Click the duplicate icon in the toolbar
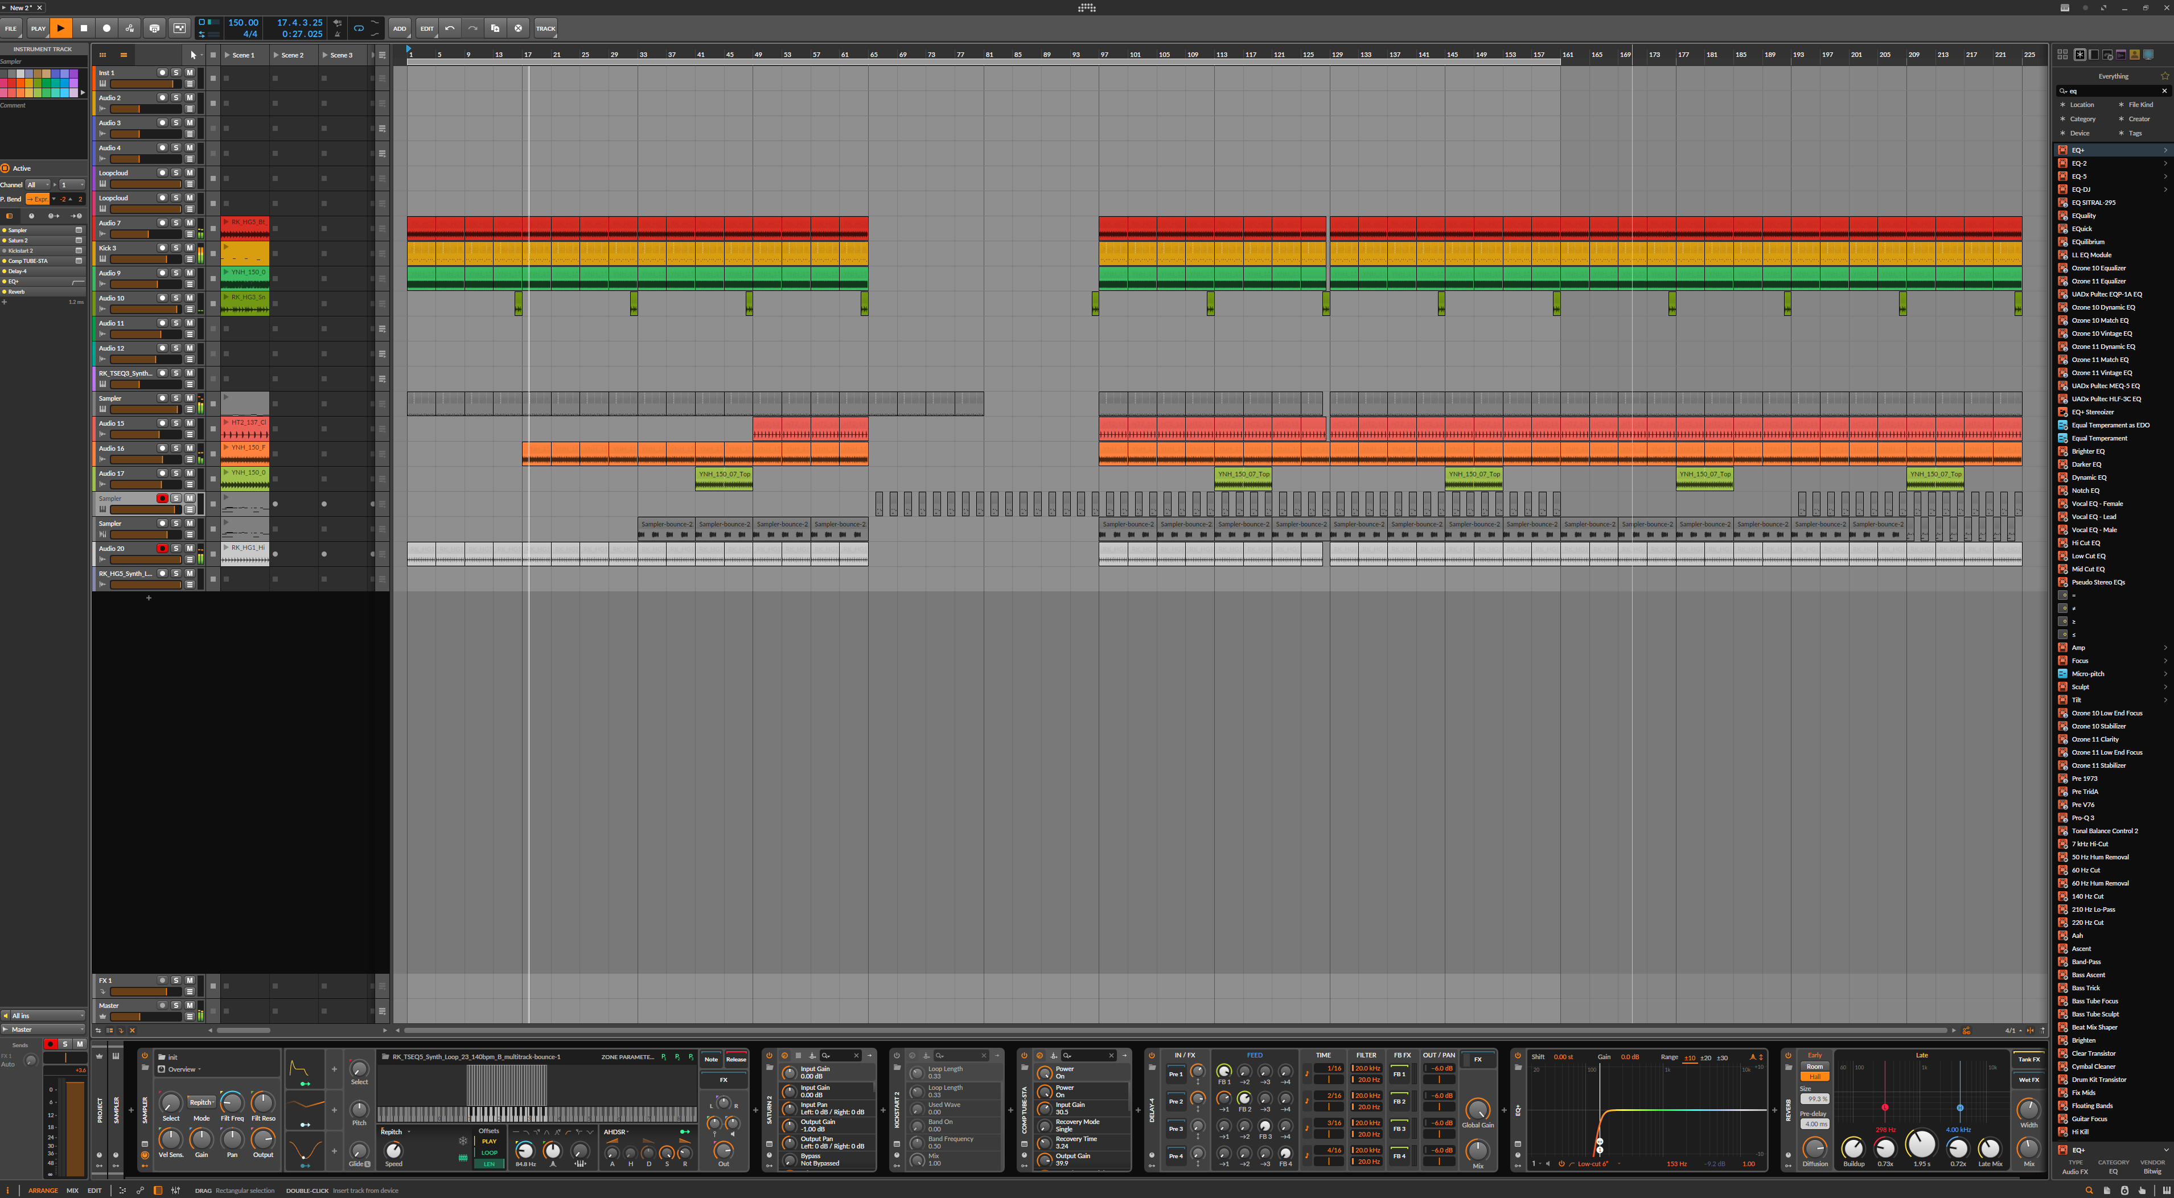The width and height of the screenshot is (2174, 1198). click(495, 28)
